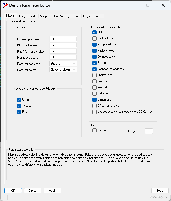The height and width of the screenshot is (201, 171).
Task: Expand the Ratsnest points dropdown
Action: 63,70
